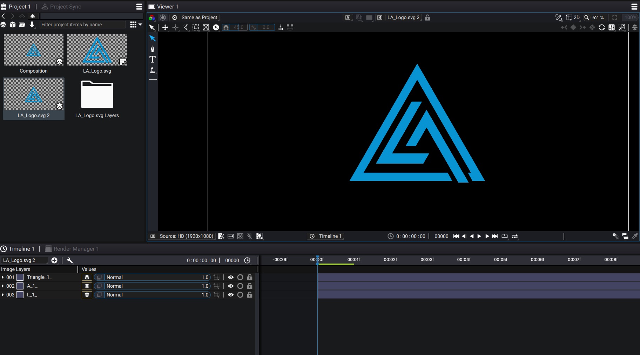Click the add keyframe diamond icon
Image resolution: width=640 pixels, height=355 pixels.
tap(573, 27)
